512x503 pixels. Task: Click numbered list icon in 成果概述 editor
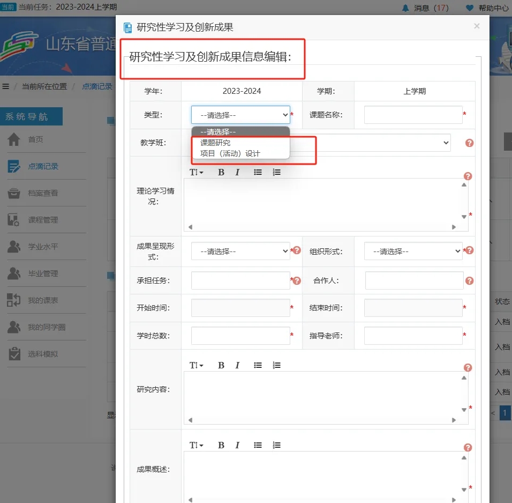click(x=276, y=445)
